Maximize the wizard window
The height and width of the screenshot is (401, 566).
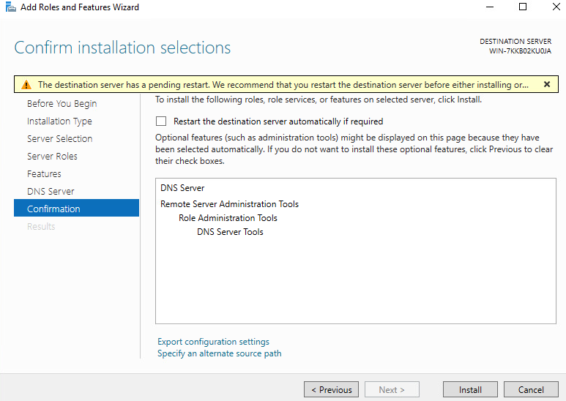(522, 7)
